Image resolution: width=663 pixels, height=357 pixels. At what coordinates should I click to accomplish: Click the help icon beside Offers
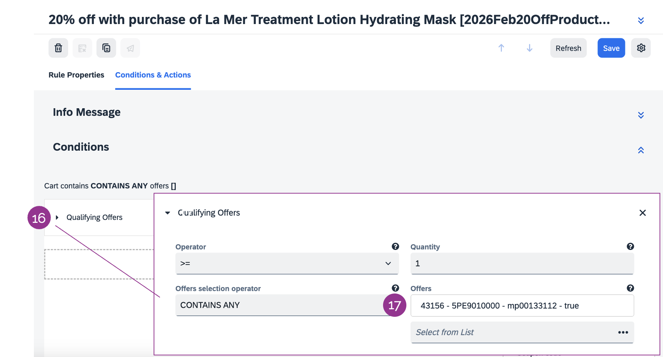click(630, 288)
